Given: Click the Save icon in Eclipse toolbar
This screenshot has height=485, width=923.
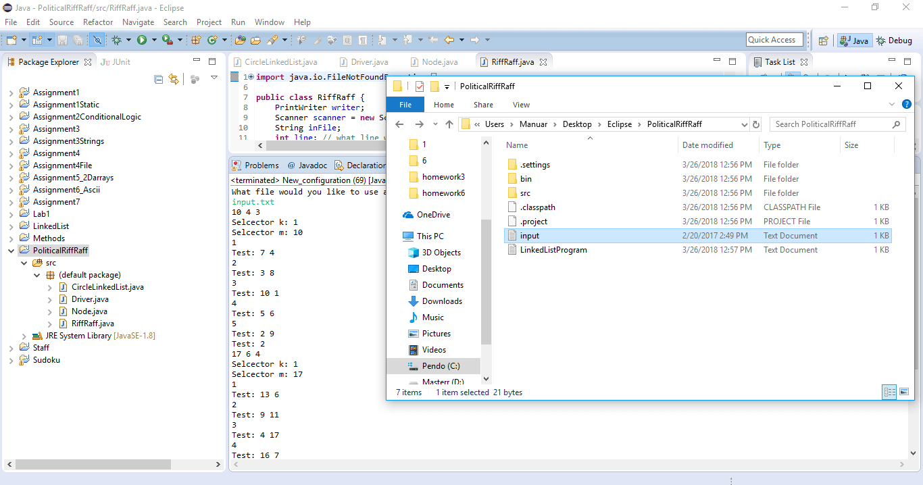Looking at the screenshot, I should 62,40.
